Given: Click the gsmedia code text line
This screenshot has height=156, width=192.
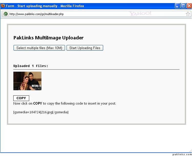Looking at the screenshot, I should click(x=41, y=112).
